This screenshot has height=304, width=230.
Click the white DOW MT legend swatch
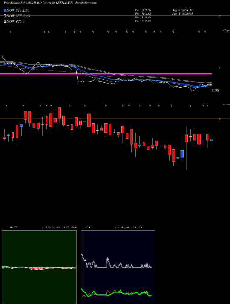tap(5, 16)
